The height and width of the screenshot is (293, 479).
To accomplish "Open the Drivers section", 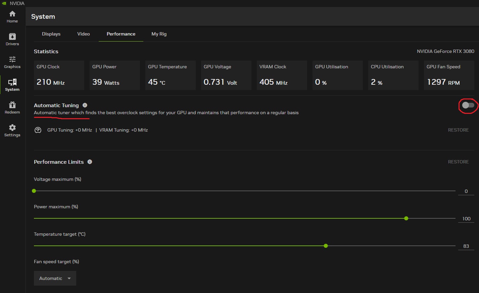I will [x=12, y=40].
